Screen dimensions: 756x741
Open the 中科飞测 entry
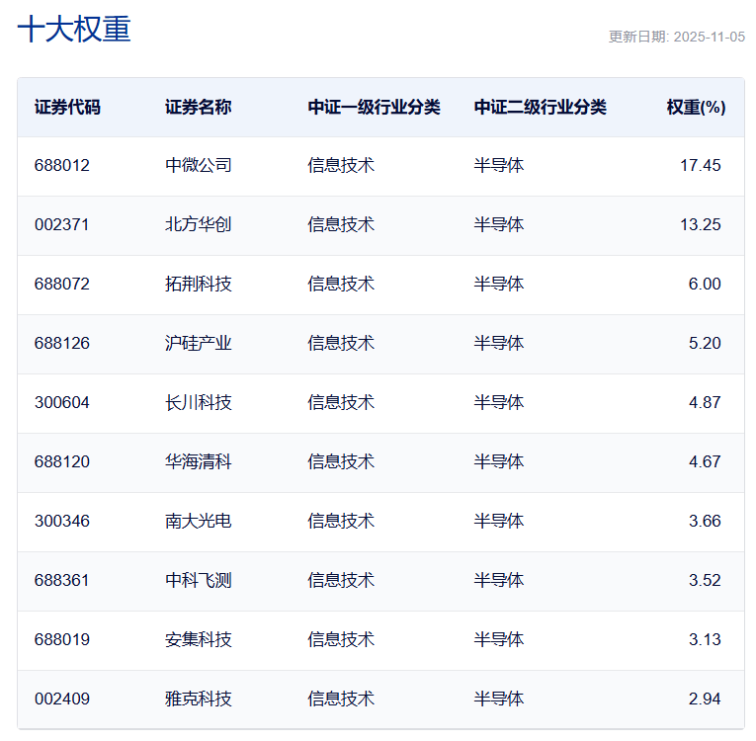click(199, 580)
